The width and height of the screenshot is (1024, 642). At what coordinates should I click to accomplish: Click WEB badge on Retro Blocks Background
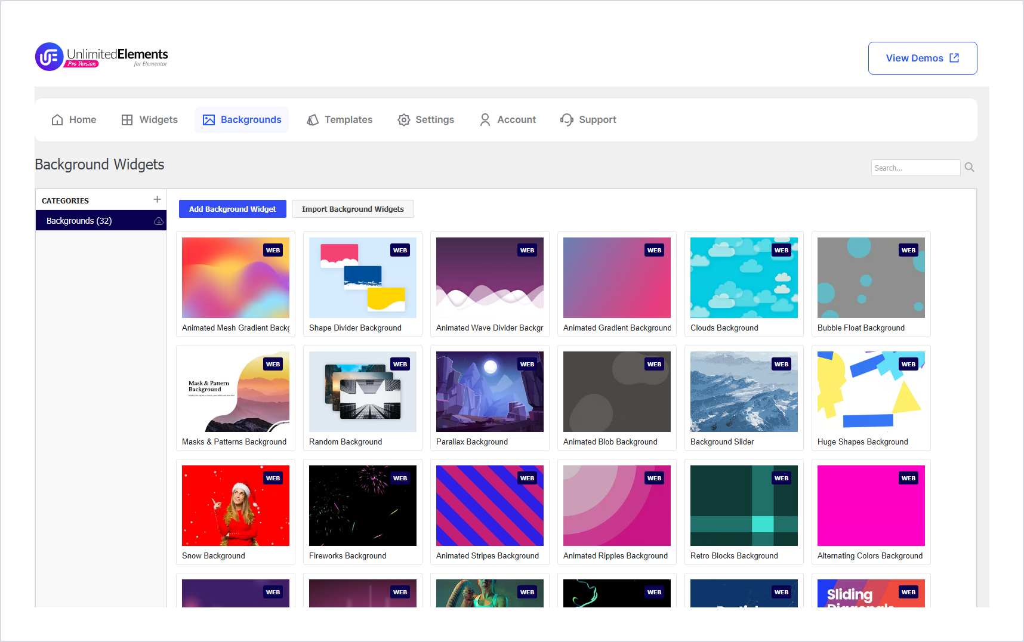782,479
